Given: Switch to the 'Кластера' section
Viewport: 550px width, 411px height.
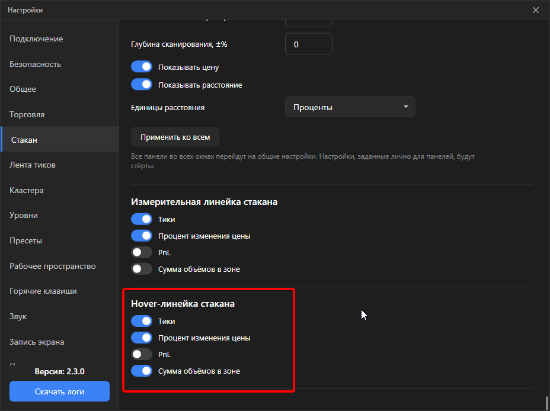Looking at the screenshot, I should tap(60, 190).
